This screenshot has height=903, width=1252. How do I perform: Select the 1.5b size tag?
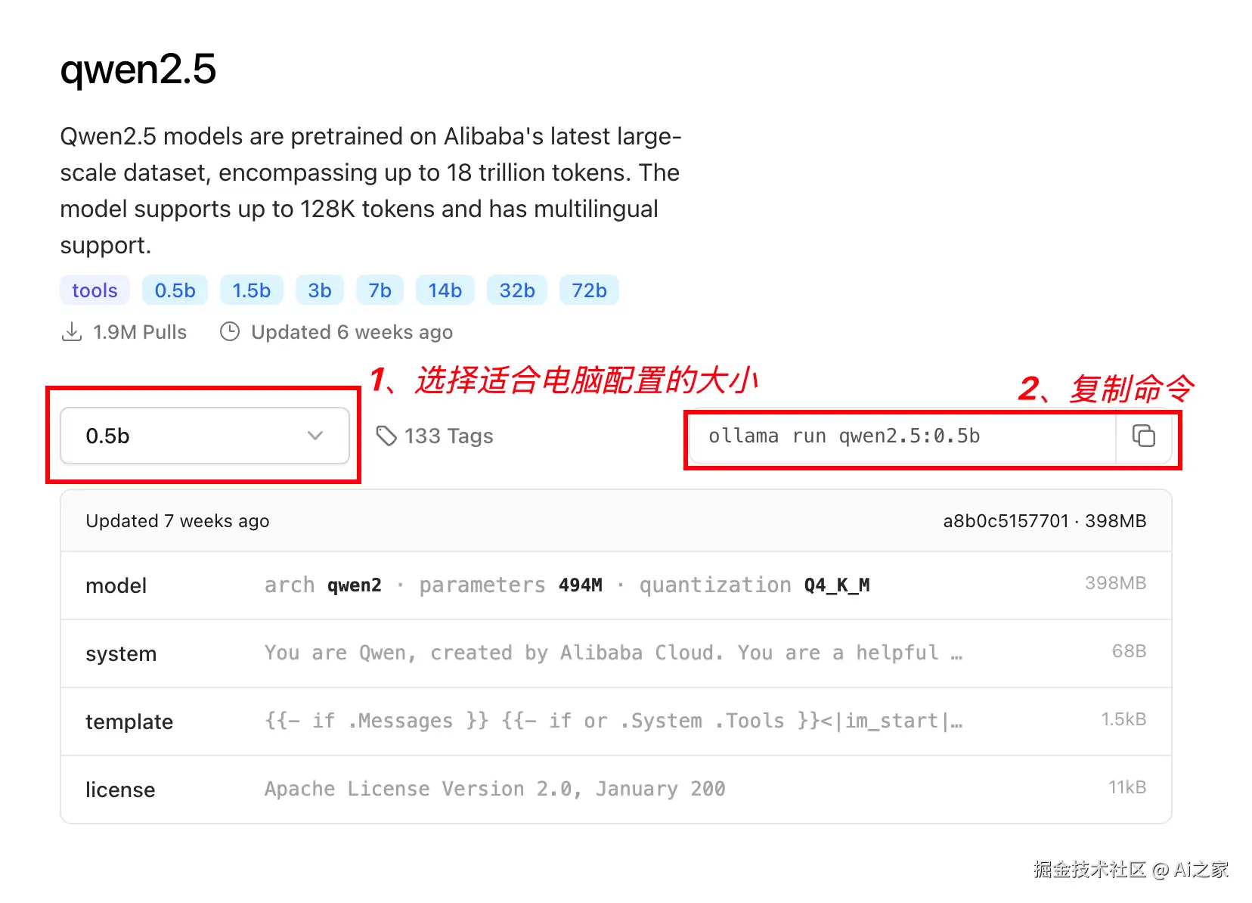pos(251,290)
